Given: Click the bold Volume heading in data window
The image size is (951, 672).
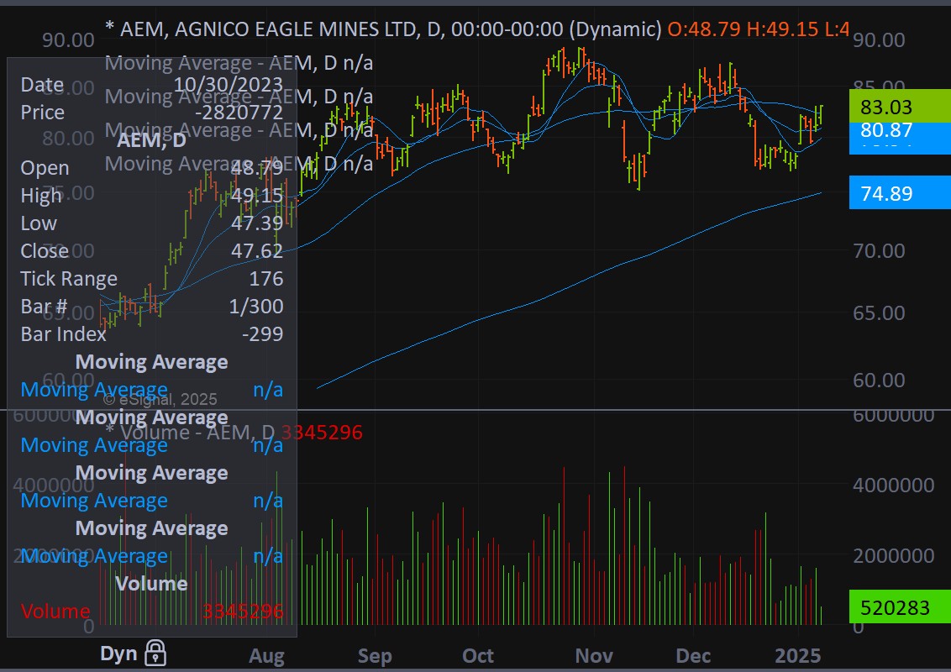Looking at the screenshot, I should coord(151,584).
